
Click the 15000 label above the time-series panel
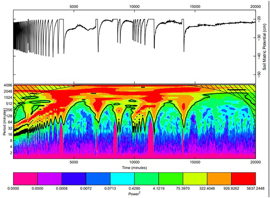195,6
